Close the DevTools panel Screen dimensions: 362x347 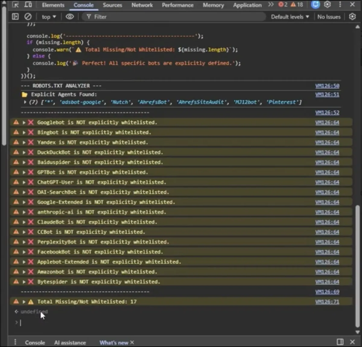point(352,5)
